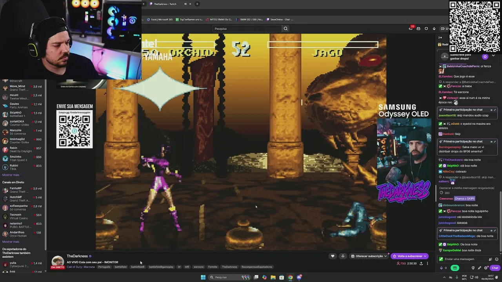Open the TopTierRamen bookmark
Image resolution: width=502 pixels, height=282 pixels.
[190, 19]
